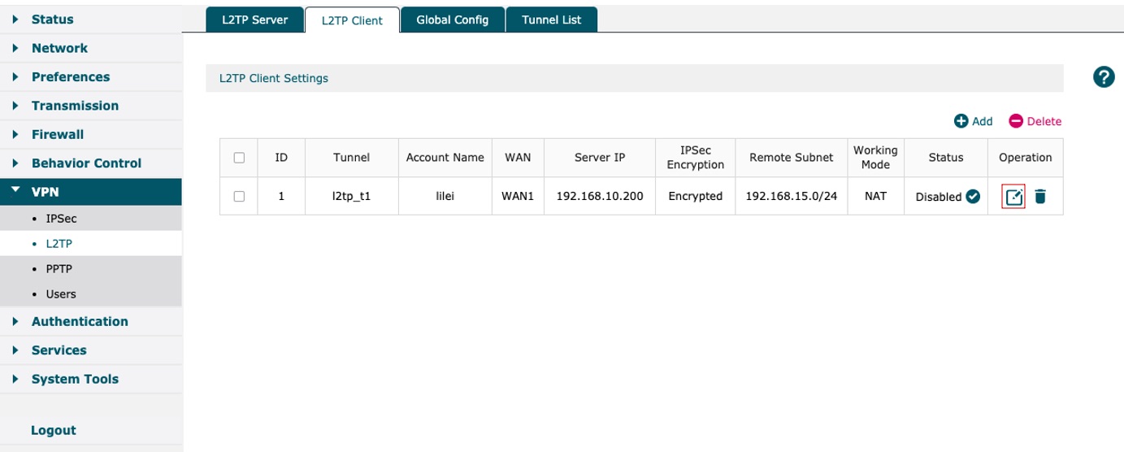1124x452 pixels.
Task: Open the L2TP submenu item
Action: pyautogui.click(x=91, y=243)
